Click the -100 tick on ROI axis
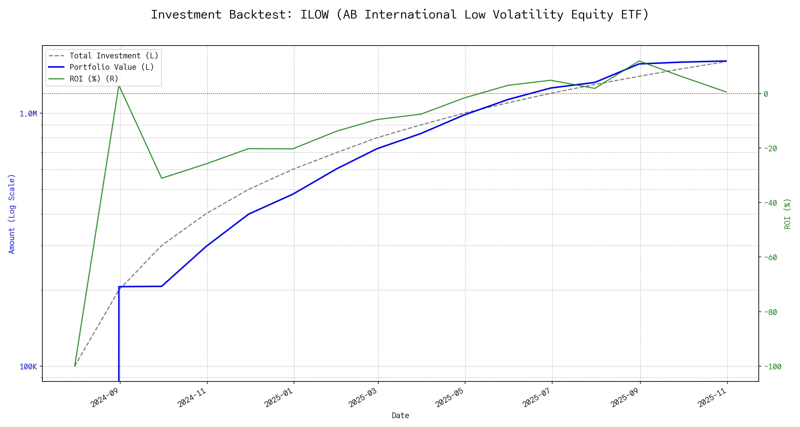The width and height of the screenshot is (800, 427). pyautogui.click(x=772, y=367)
